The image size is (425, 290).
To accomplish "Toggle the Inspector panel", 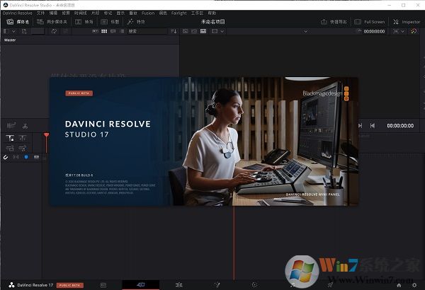I will pos(407,22).
